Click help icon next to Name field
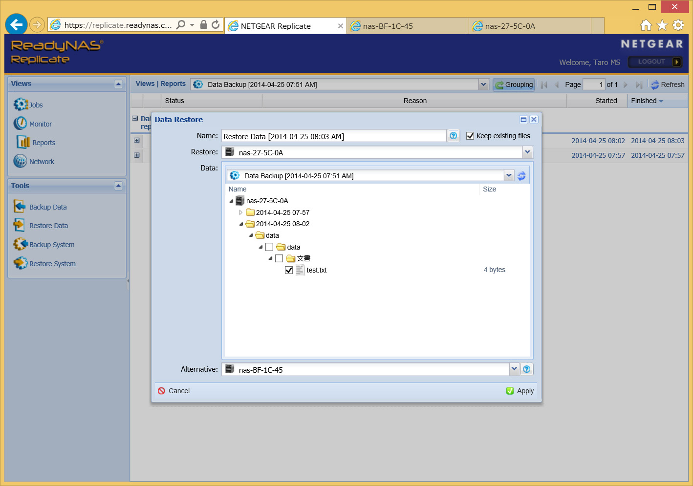This screenshot has height=486, width=693. click(454, 136)
